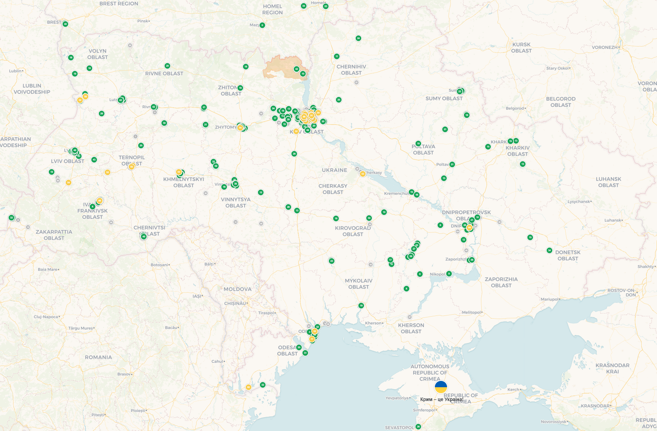The width and height of the screenshot is (657, 431).
Task: Click the green 21 marker at Poltava city
Action: 452,164
